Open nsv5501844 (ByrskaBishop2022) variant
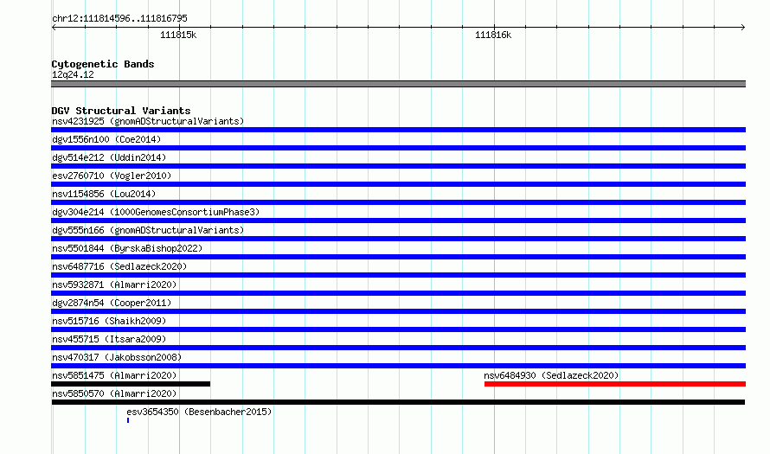This screenshot has width=770, height=454. point(127,248)
